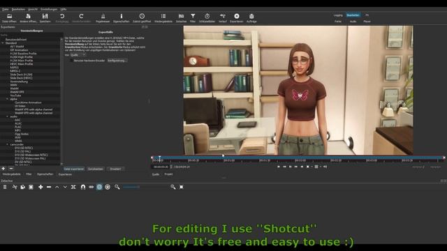Click the timeline zoom slider
This screenshot has height=251, width=447.
[x=145, y=187]
